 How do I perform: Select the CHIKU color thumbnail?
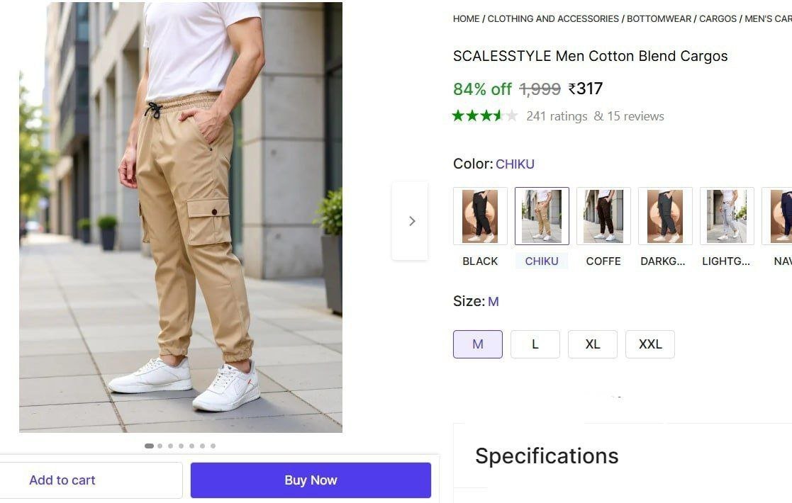click(x=542, y=216)
